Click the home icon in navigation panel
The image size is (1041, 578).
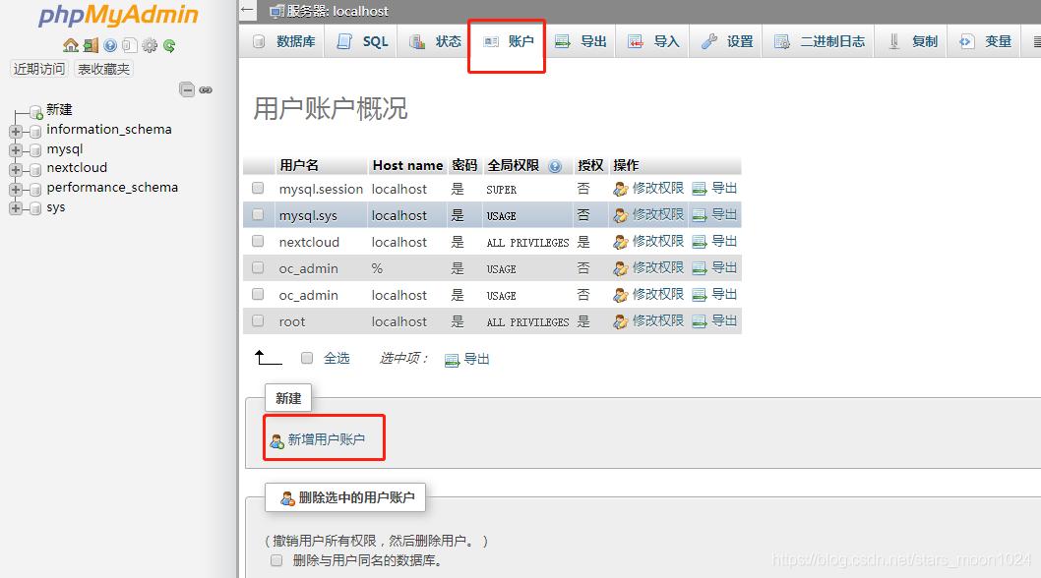[x=71, y=45]
